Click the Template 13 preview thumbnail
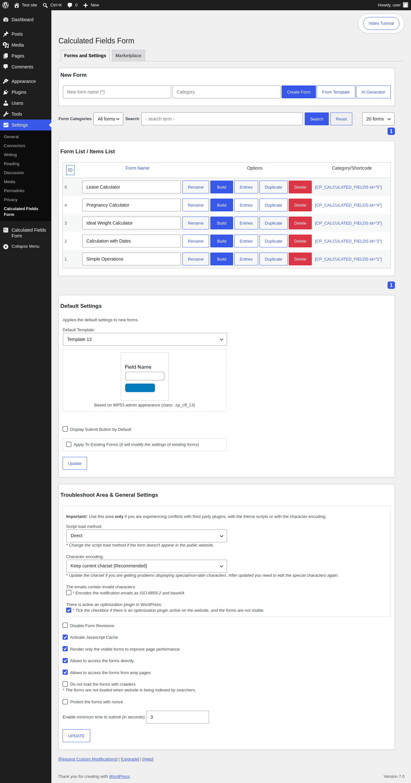Screen dimensions: 411x783 click(145, 377)
